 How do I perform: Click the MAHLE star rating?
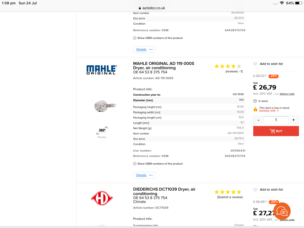[228, 66]
